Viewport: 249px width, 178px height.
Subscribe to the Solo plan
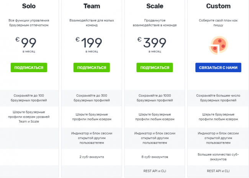29,68
